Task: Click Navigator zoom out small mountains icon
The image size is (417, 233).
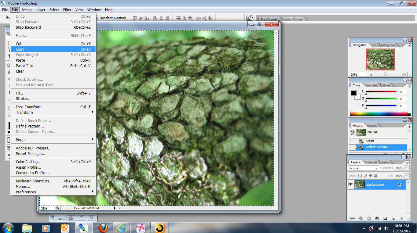Action: point(371,74)
